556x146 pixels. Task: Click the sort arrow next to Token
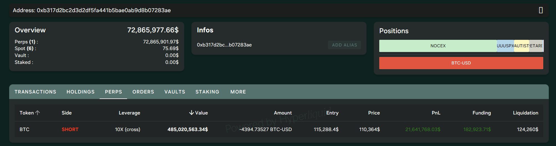[38, 113]
